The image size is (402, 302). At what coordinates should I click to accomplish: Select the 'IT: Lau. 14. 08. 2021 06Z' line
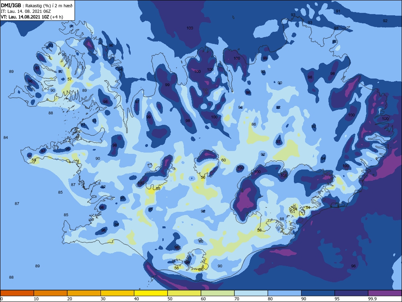coord(26,11)
